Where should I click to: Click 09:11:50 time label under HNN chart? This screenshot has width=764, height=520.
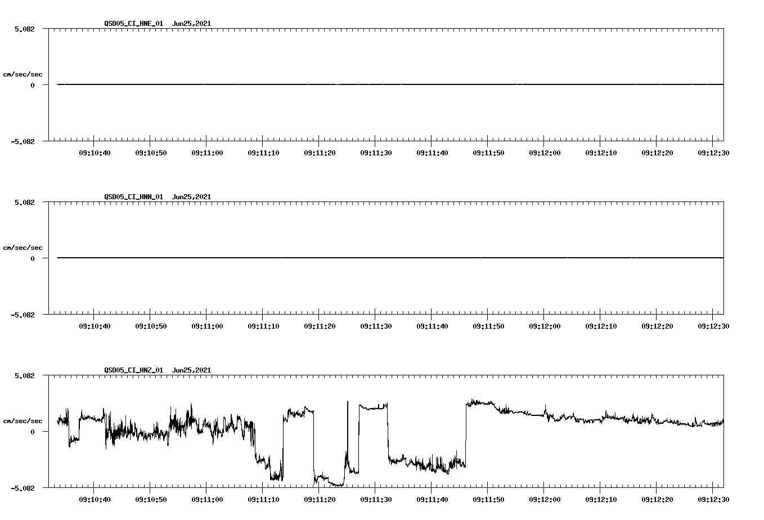[488, 326]
